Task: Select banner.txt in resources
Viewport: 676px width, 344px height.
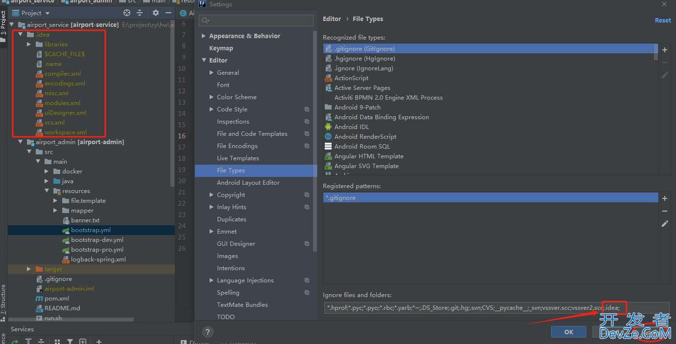Action: [x=85, y=220]
